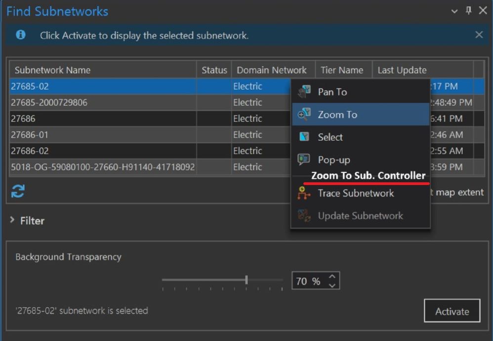The height and width of the screenshot is (341, 493).
Task: Click the transparency percentage input field
Action: (x=309, y=281)
